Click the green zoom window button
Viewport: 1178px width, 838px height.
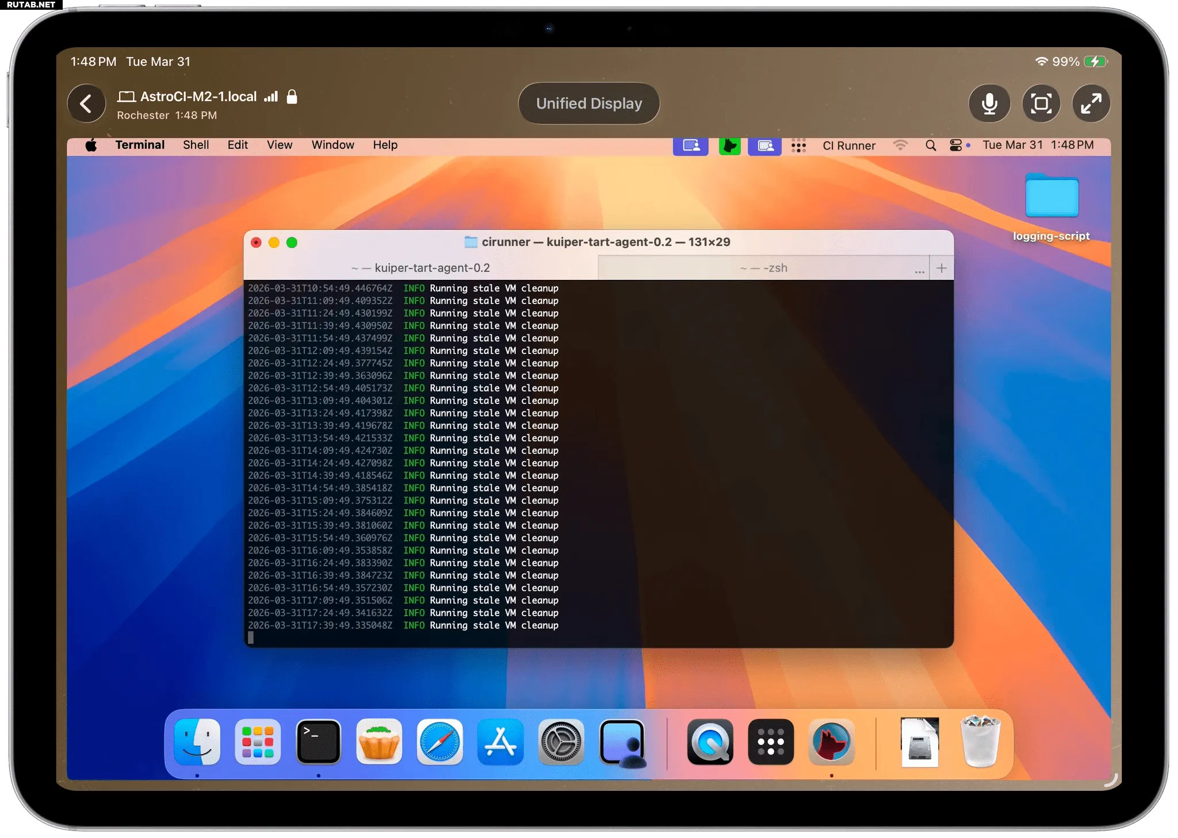tap(292, 243)
